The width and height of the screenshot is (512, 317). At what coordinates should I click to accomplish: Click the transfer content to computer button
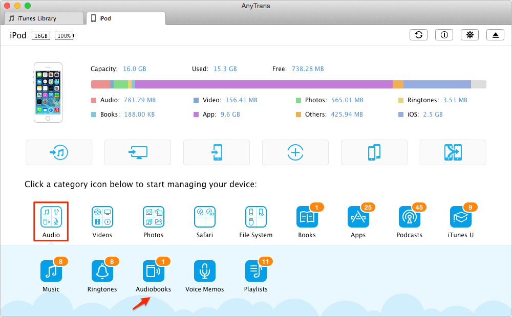[137, 152]
